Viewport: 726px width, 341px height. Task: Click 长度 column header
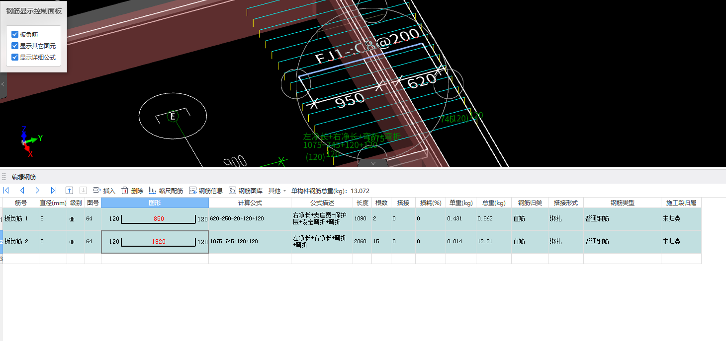[362, 203]
